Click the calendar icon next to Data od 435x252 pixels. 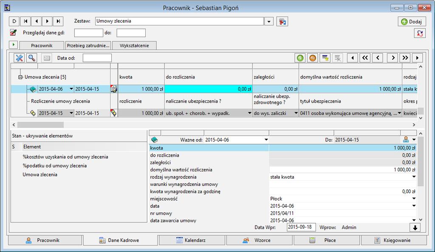point(47,58)
